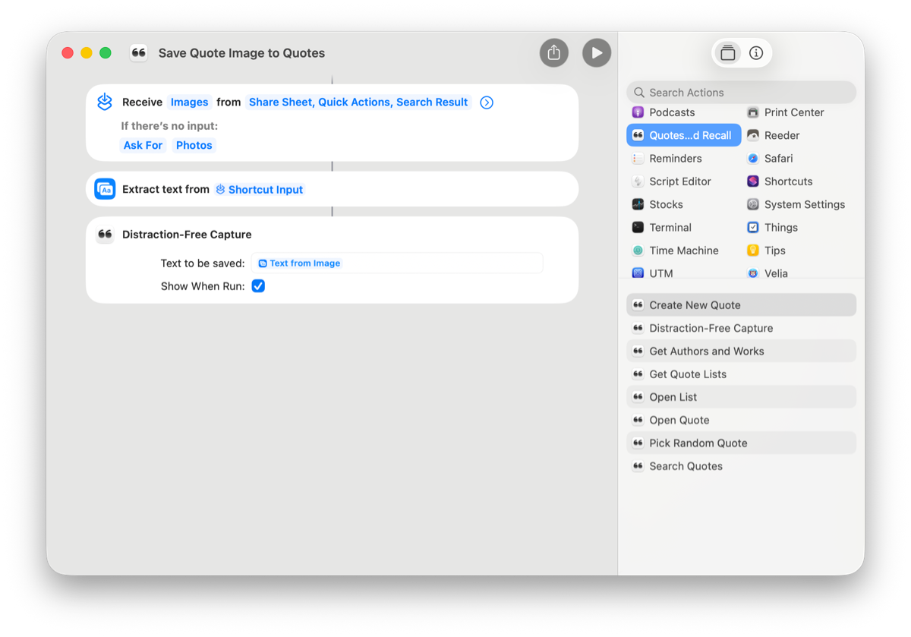Click the Receive action input icon
911x637 pixels.
coord(105,102)
